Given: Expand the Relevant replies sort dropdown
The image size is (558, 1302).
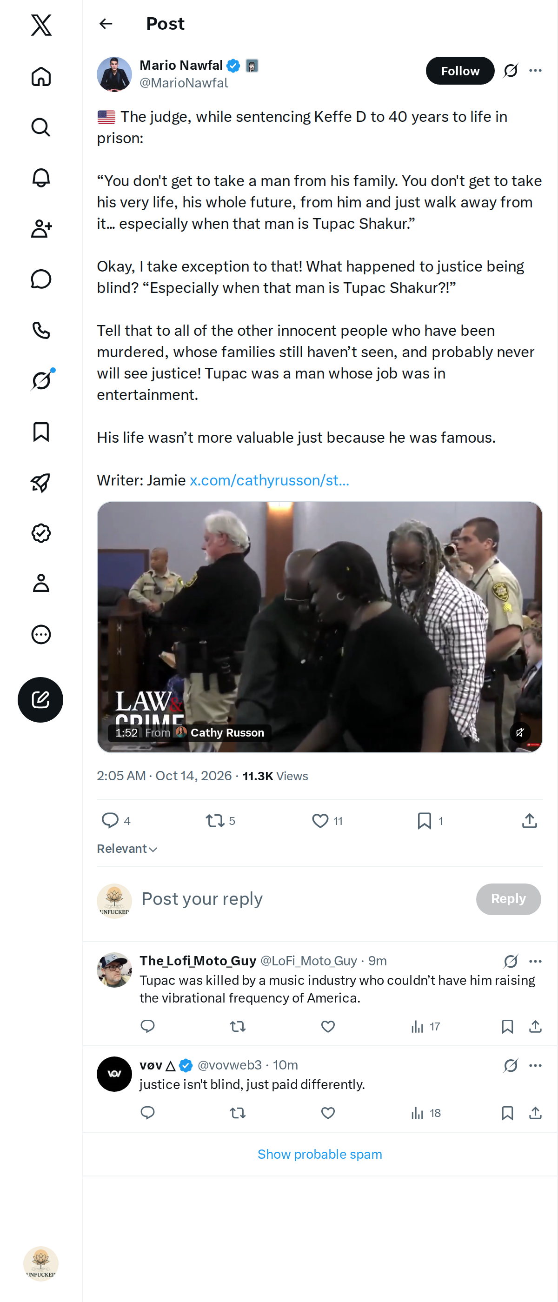Looking at the screenshot, I should (127, 849).
